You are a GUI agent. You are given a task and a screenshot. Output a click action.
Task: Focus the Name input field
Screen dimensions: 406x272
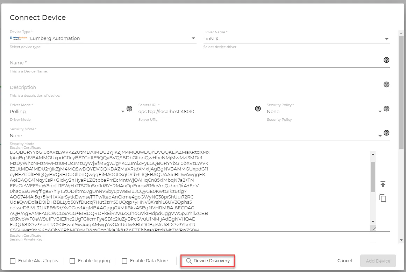tap(195, 63)
